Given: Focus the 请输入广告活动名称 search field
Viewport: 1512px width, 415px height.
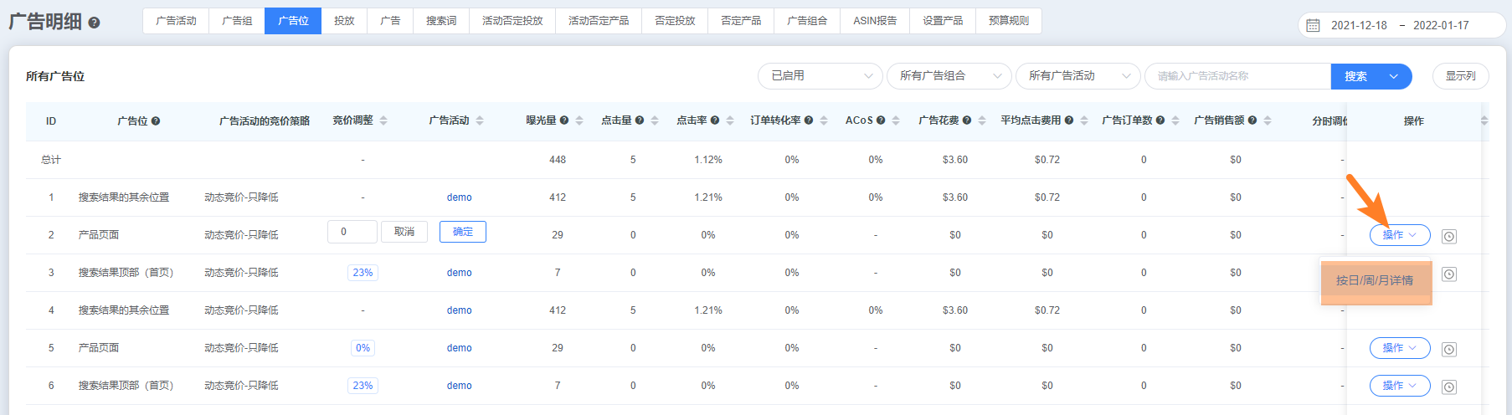Looking at the screenshot, I should pyautogui.click(x=1237, y=76).
